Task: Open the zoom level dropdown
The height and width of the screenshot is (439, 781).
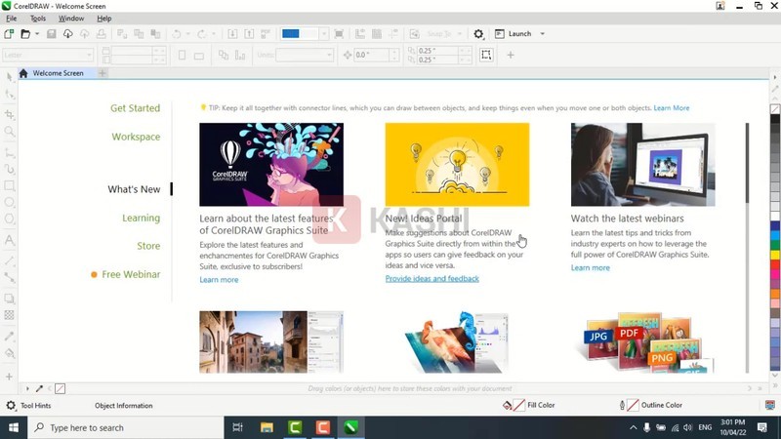Action: (x=324, y=34)
